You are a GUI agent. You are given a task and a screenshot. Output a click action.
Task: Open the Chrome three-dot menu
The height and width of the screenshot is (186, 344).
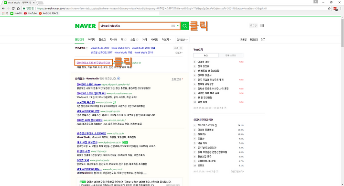341,8
